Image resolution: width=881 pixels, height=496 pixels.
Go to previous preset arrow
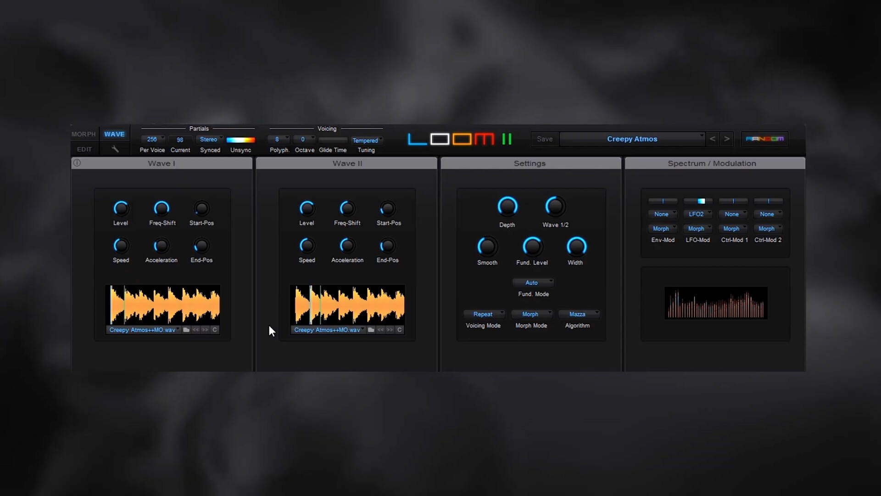(712, 139)
